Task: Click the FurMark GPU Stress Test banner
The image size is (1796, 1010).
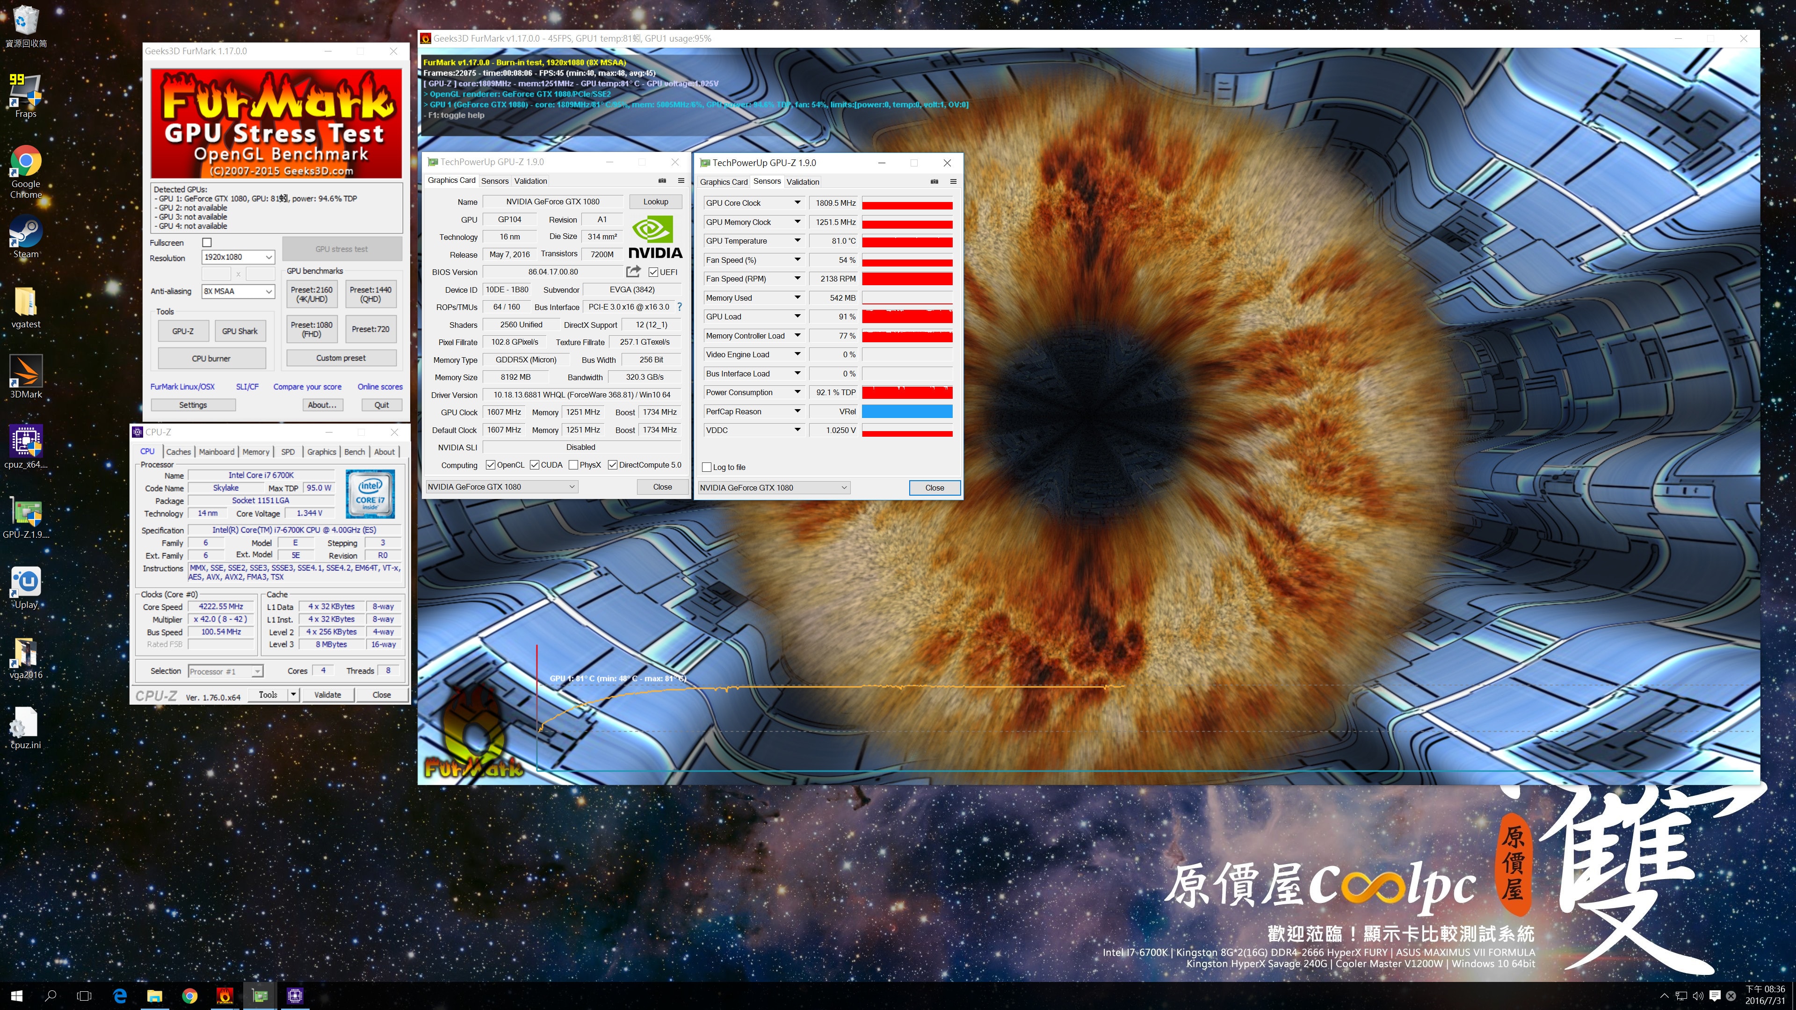Action: (x=276, y=123)
